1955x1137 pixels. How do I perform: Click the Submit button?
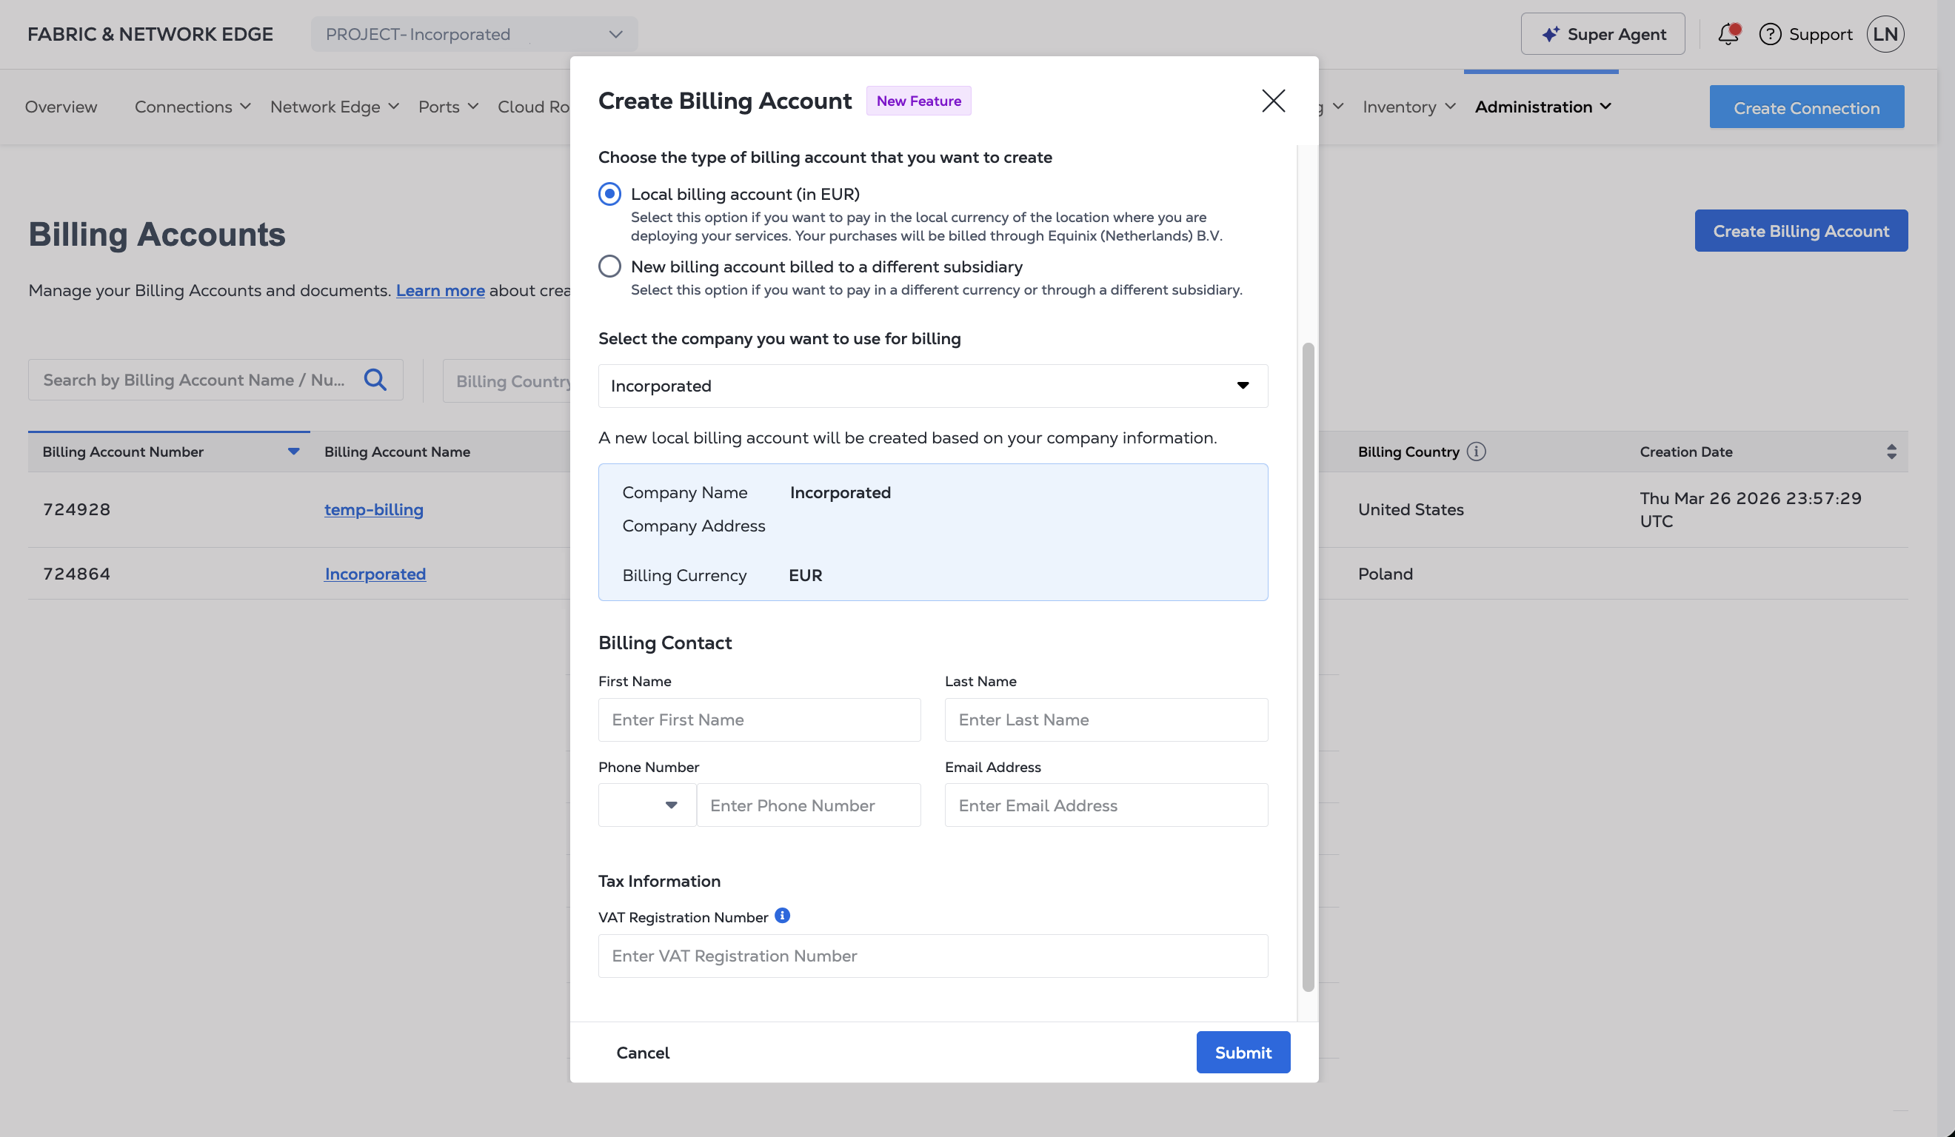click(x=1243, y=1053)
